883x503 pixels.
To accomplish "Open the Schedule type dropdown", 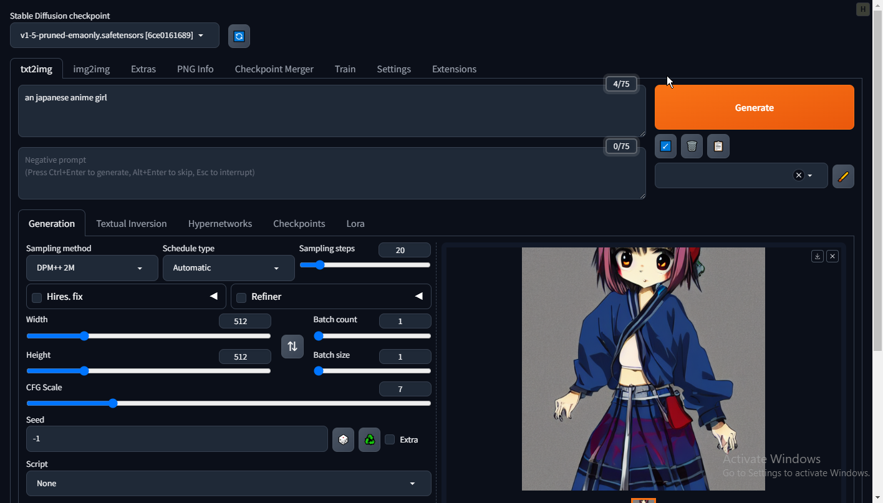I will coord(228,268).
